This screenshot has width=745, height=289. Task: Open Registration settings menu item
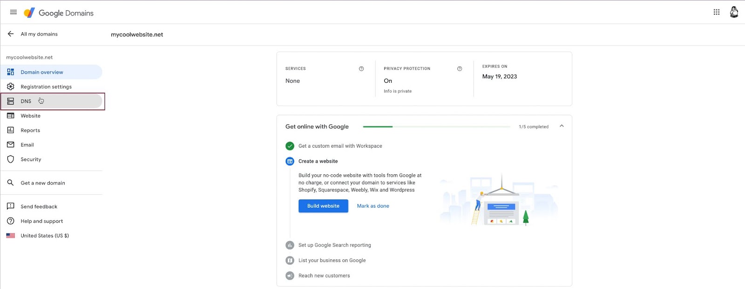click(52, 86)
